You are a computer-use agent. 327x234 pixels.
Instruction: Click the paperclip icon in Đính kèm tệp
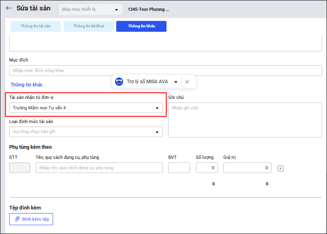[17, 219]
